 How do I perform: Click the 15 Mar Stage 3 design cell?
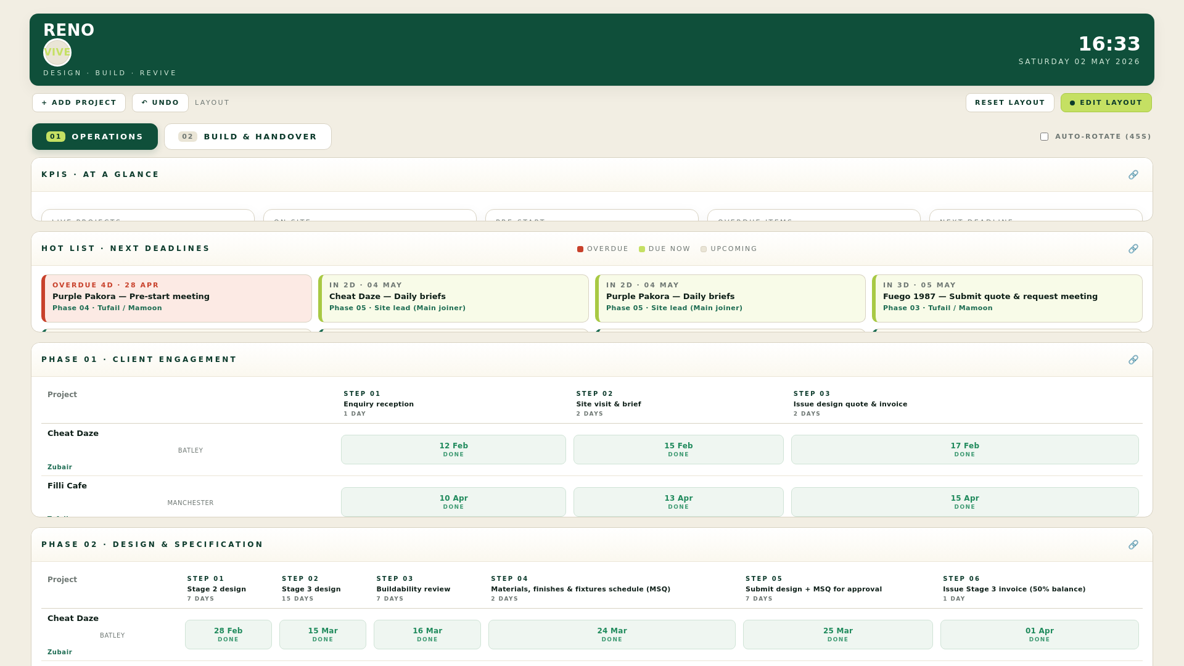point(323,635)
